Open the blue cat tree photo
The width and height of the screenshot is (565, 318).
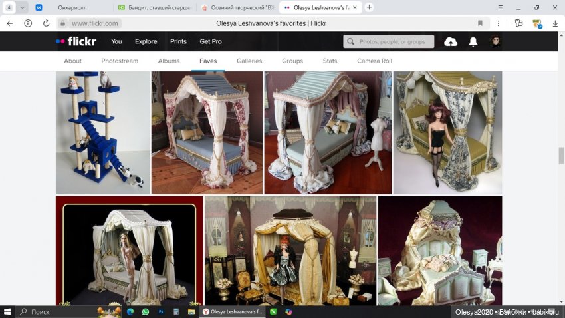coord(102,132)
